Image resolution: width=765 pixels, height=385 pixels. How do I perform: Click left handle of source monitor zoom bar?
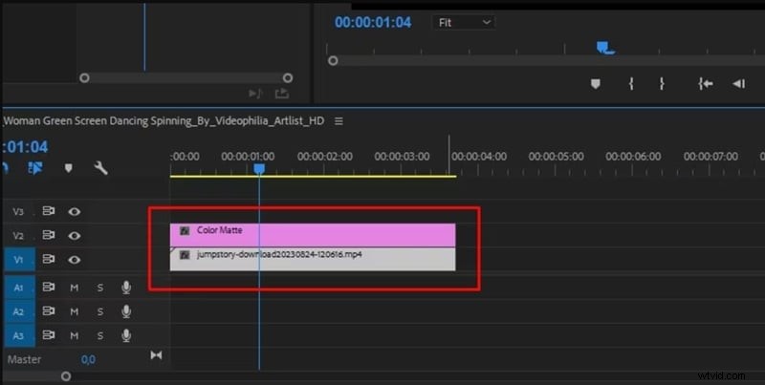(84, 78)
